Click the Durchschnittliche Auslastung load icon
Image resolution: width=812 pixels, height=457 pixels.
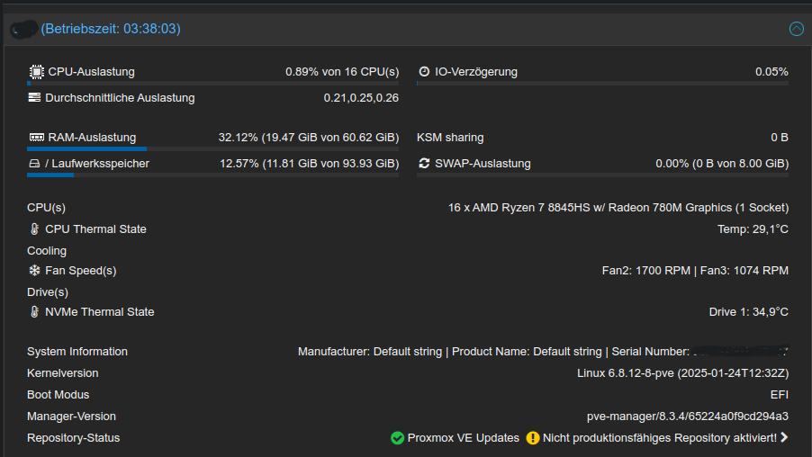click(34, 97)
